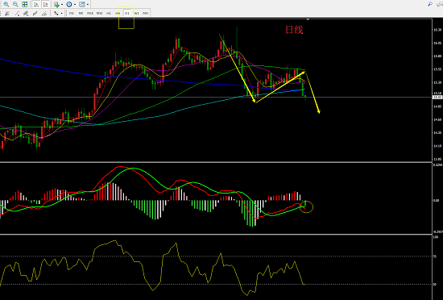The width and height of the screenshot is (443, 300).
Task: Click the current price tag on price axis
Action: pyautogui.click(x=437, y=98)
